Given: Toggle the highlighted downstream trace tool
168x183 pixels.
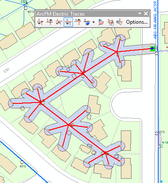Looking at the screenshot, I should coord(68,22).
